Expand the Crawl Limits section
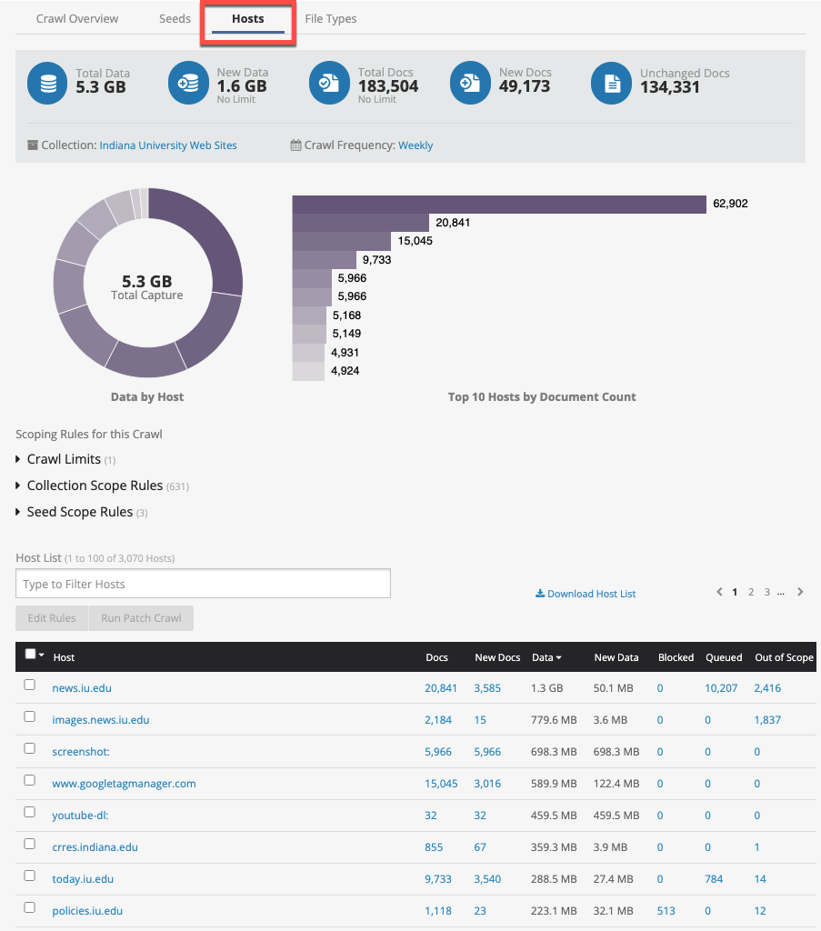Image resolution: width=821 pixels, height=931 pixels. [65, 459]
